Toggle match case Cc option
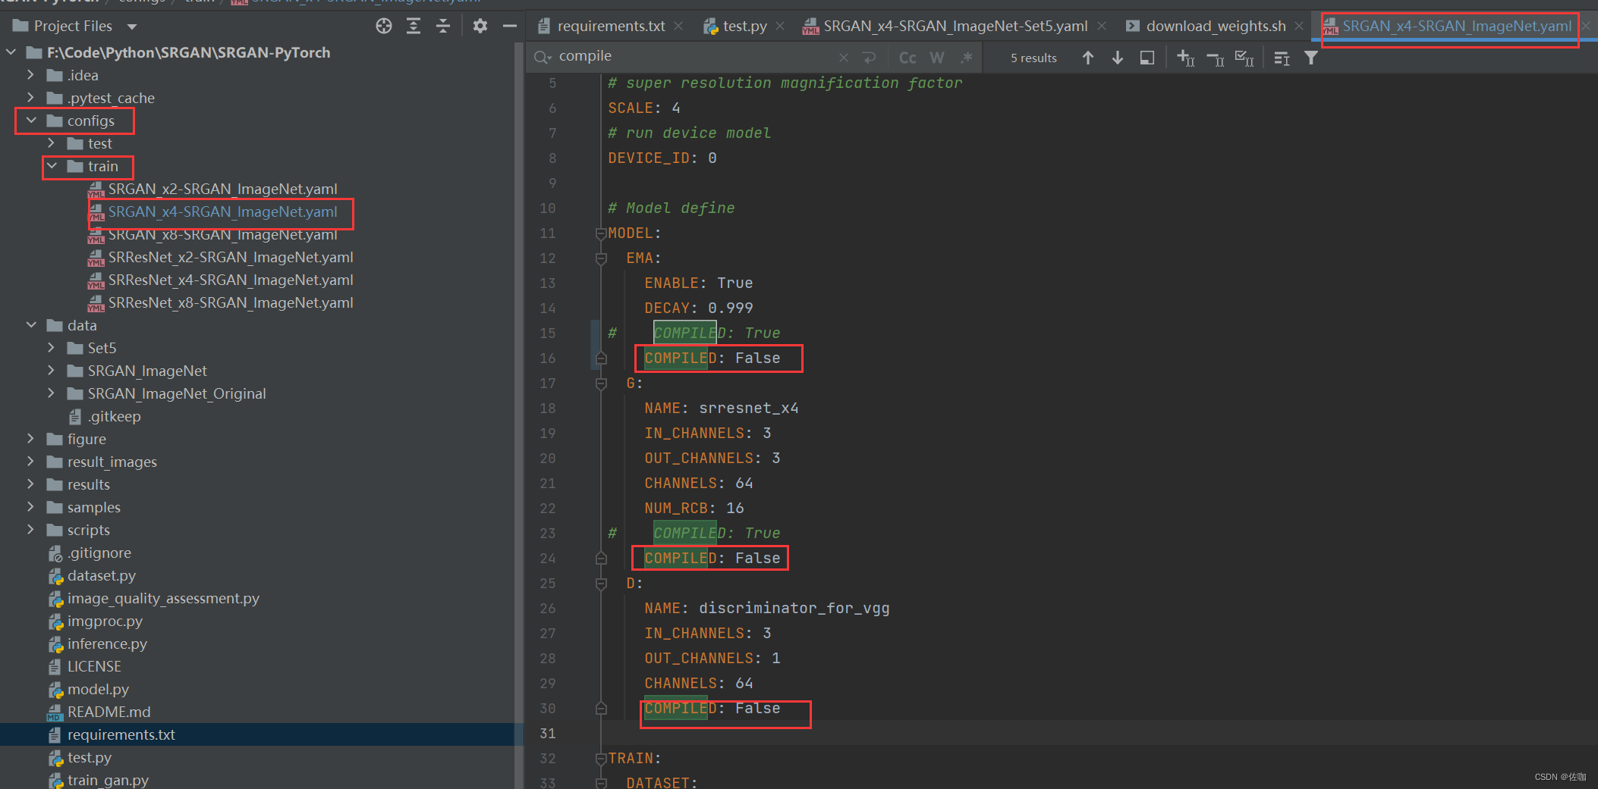This screenshot has height=789, width=1598. (x=908, y=58)
